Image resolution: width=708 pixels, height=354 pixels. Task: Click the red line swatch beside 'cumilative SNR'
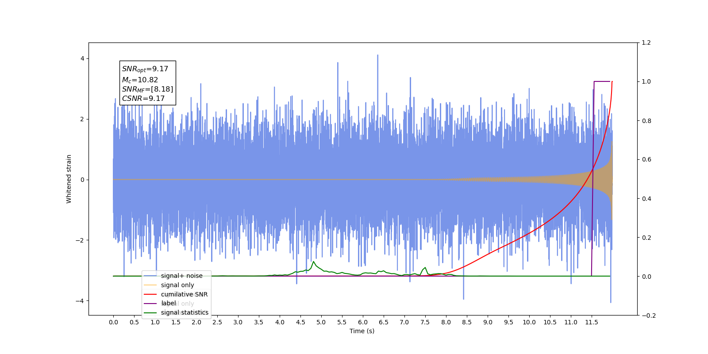[150, 294]
